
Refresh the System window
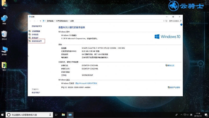point(166,21)
